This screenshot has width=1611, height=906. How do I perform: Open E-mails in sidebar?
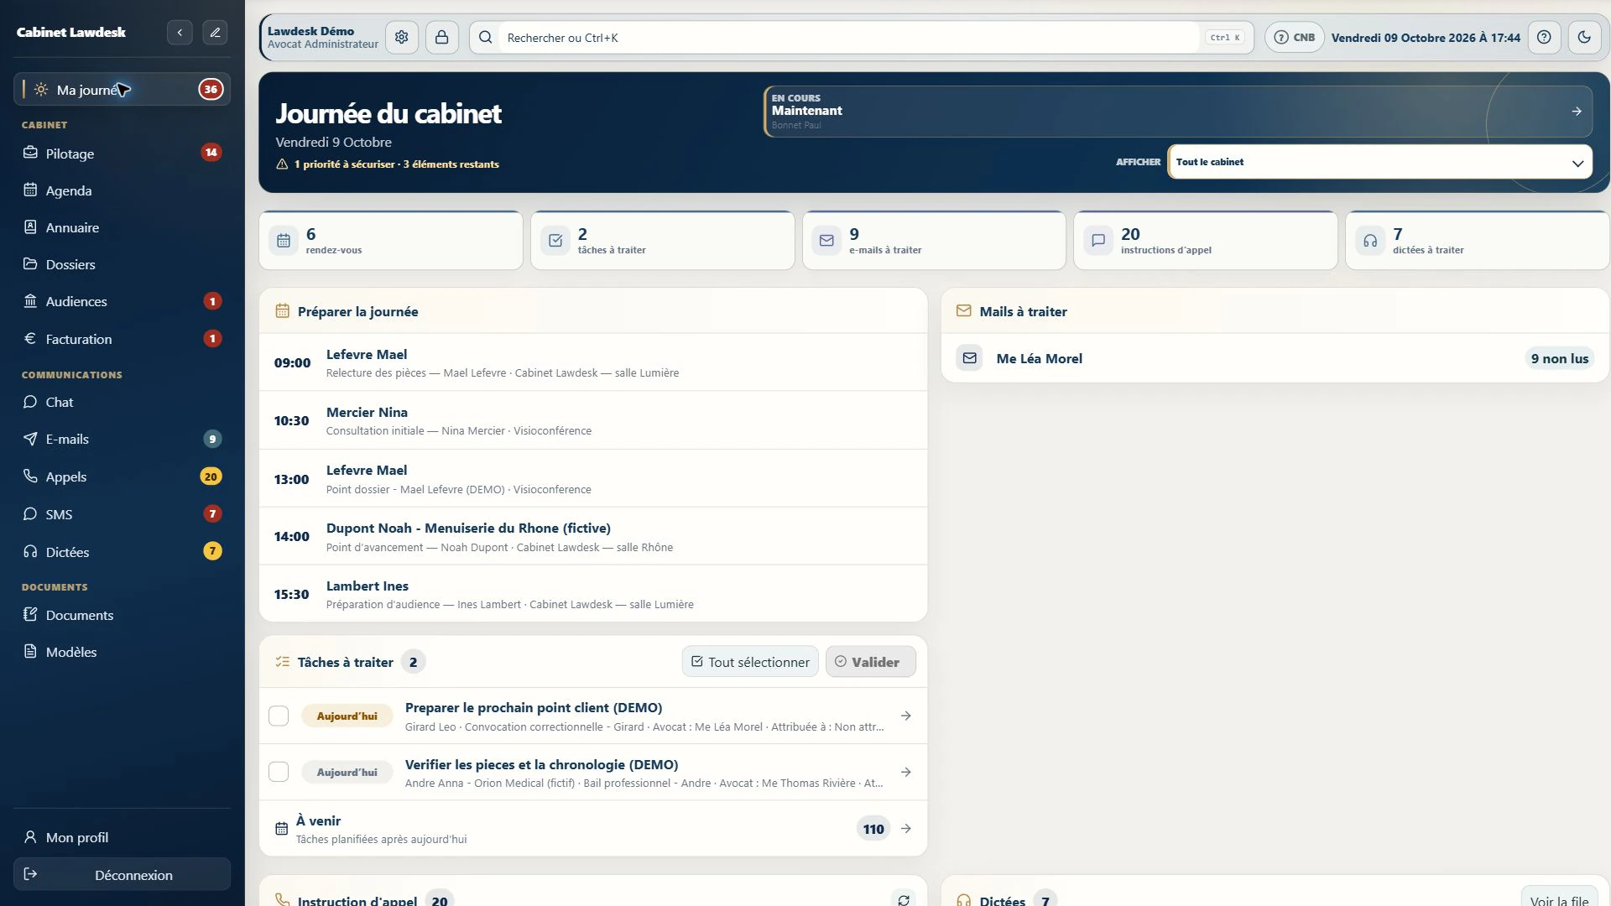122,439
